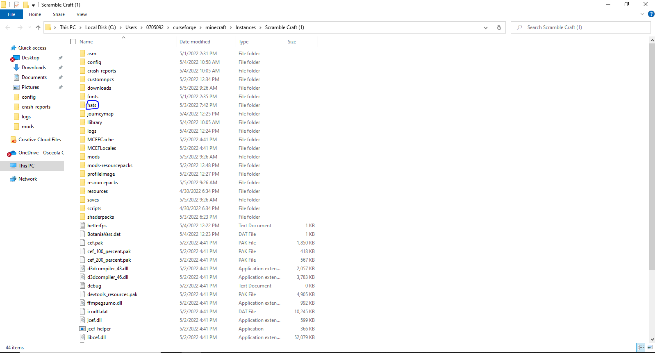Click the New folder quick access toolbar icon
655x353 pixels.
pos(26,5)
